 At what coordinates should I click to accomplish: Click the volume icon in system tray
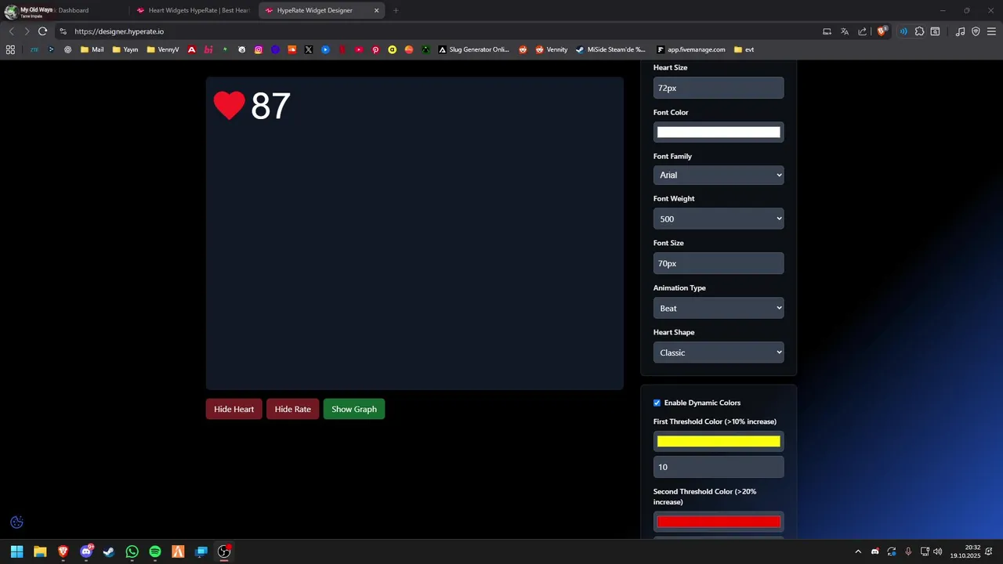[x=938, y=551]
